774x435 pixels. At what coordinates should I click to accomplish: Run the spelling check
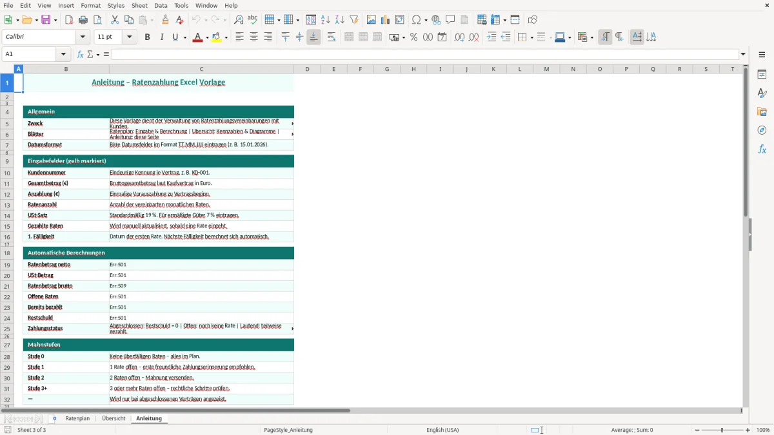253,20
